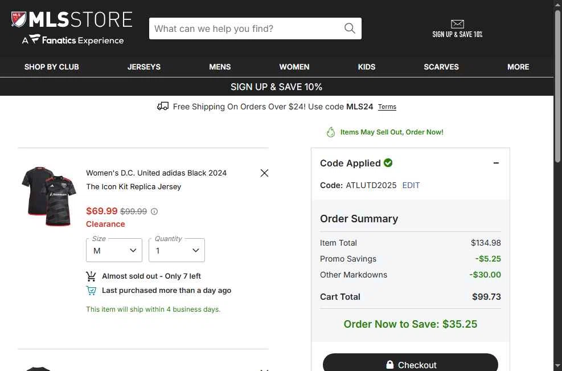Click the price info icon beside $99.99
Screen dimensions: 562x371
pos(154,211)
